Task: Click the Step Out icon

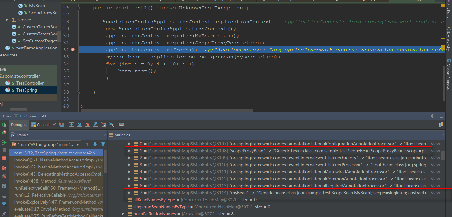Action: click(x=95, y=124)
